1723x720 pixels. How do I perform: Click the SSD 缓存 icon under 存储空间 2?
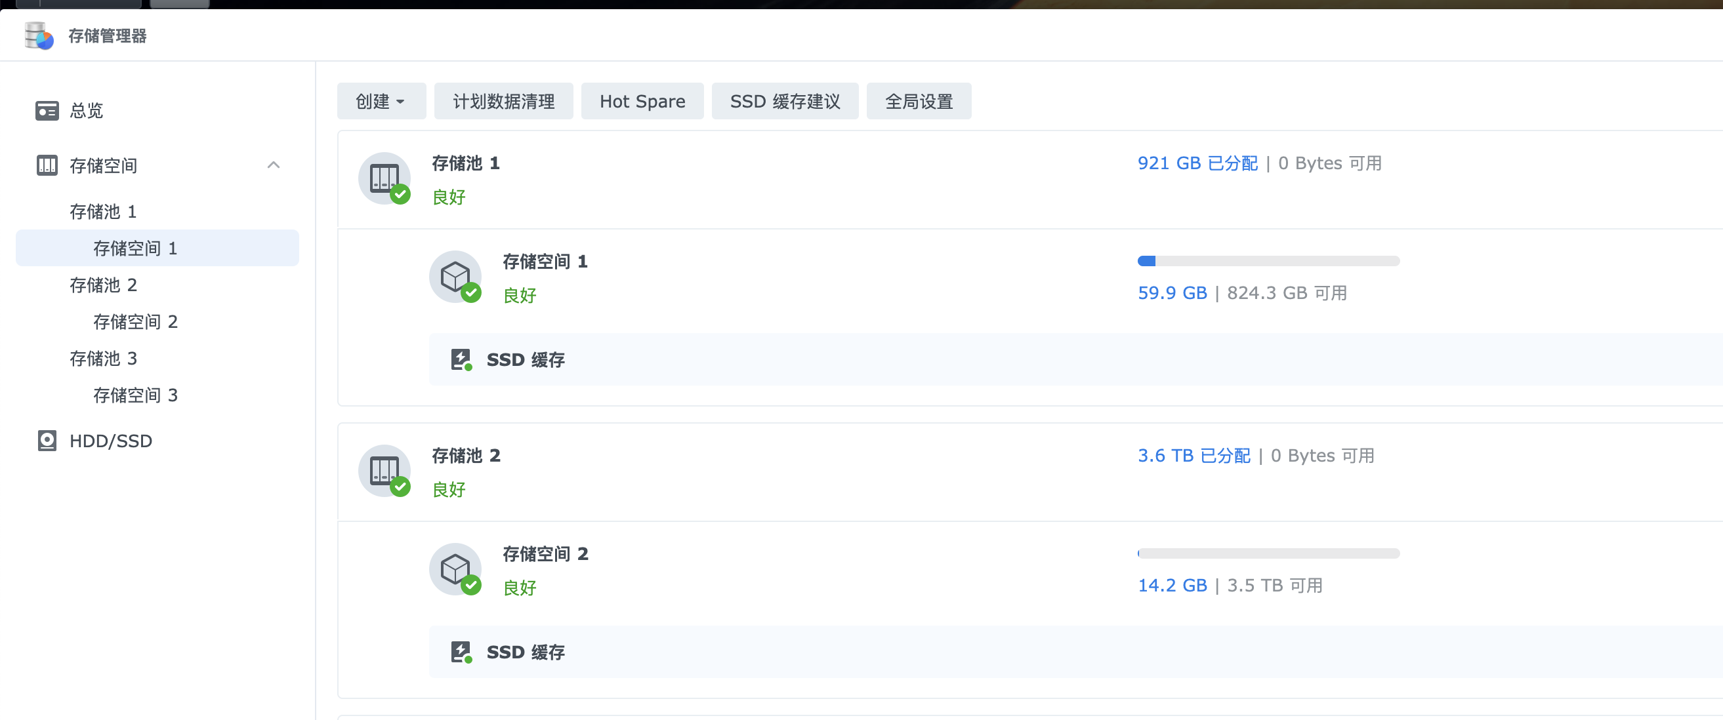pyautogui.click(x=461, y=652)
